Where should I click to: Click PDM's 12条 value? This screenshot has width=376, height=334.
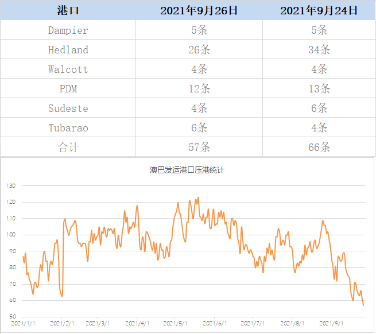199,89
